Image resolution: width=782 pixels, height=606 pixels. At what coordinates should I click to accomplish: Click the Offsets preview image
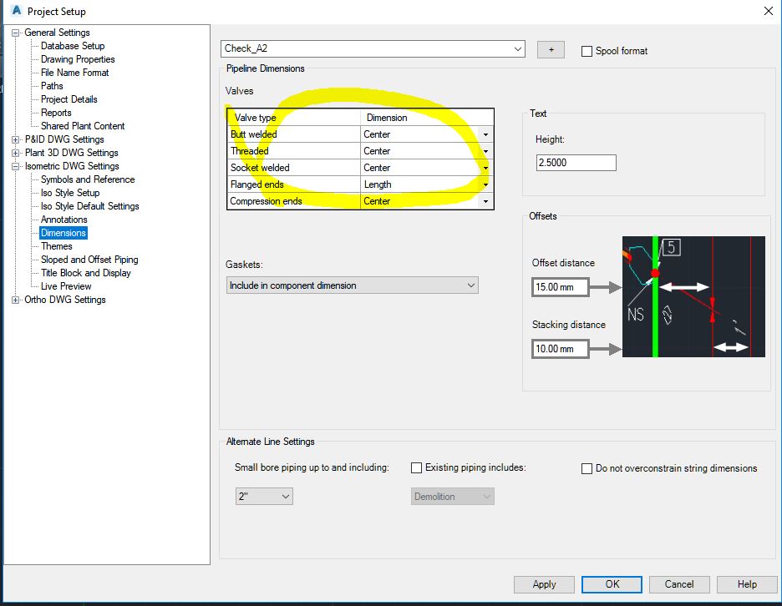(693, 297)
